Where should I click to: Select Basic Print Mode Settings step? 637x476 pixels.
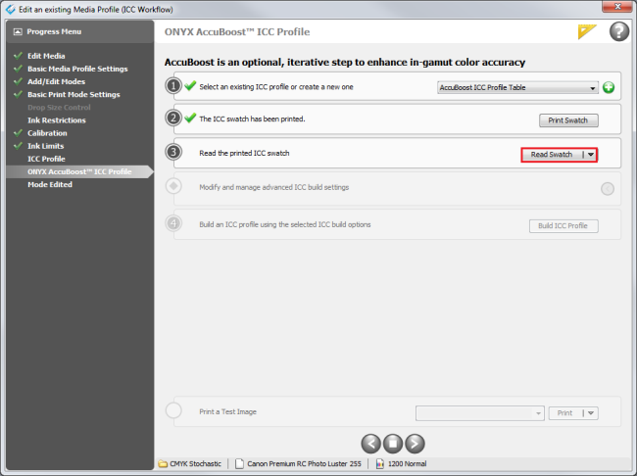(x=73, y=94)
